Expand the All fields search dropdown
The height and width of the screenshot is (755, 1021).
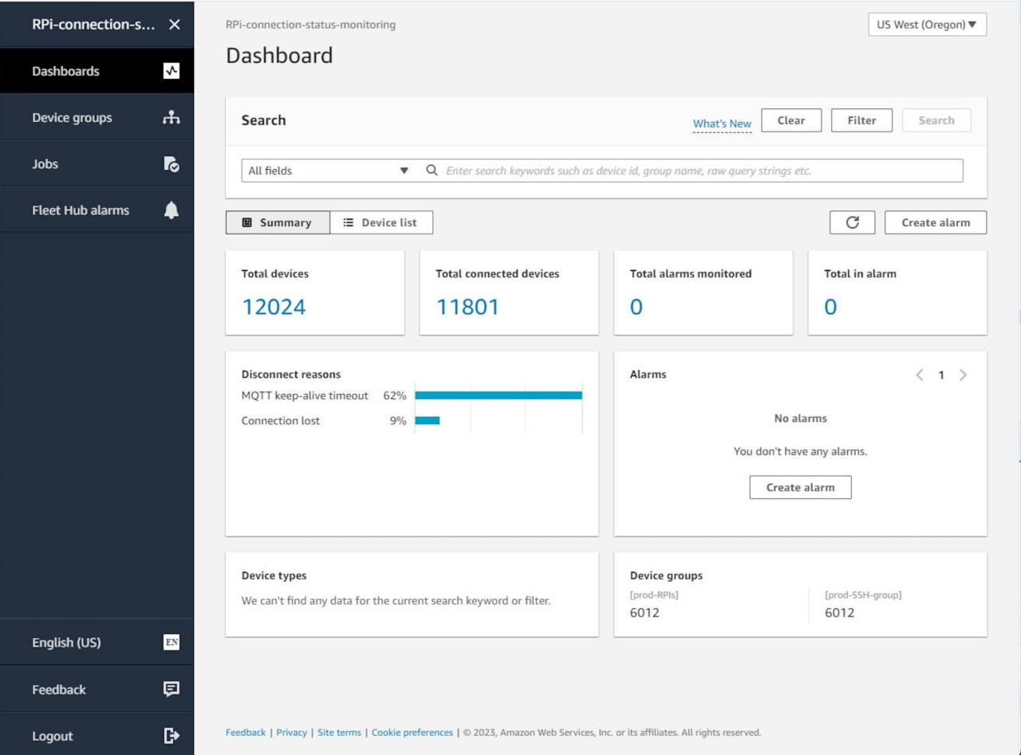tap(328, 171)
